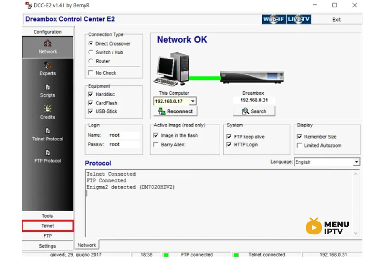
Task: Click the 'Telnet Connected' log line
Action: point(111,174)
